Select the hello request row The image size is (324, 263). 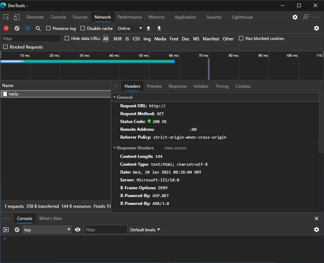55,94
